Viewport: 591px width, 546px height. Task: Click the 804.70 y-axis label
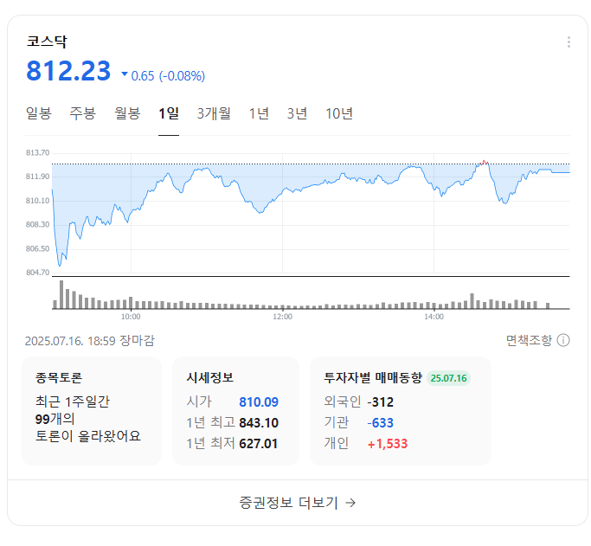(x=37, y=273)
